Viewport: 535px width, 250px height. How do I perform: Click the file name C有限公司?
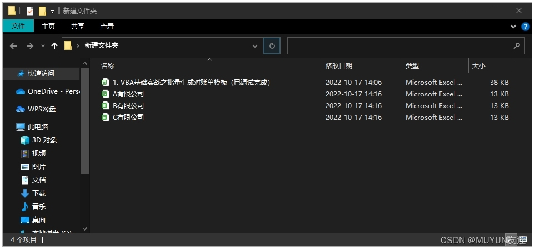[x=128, y=117]
